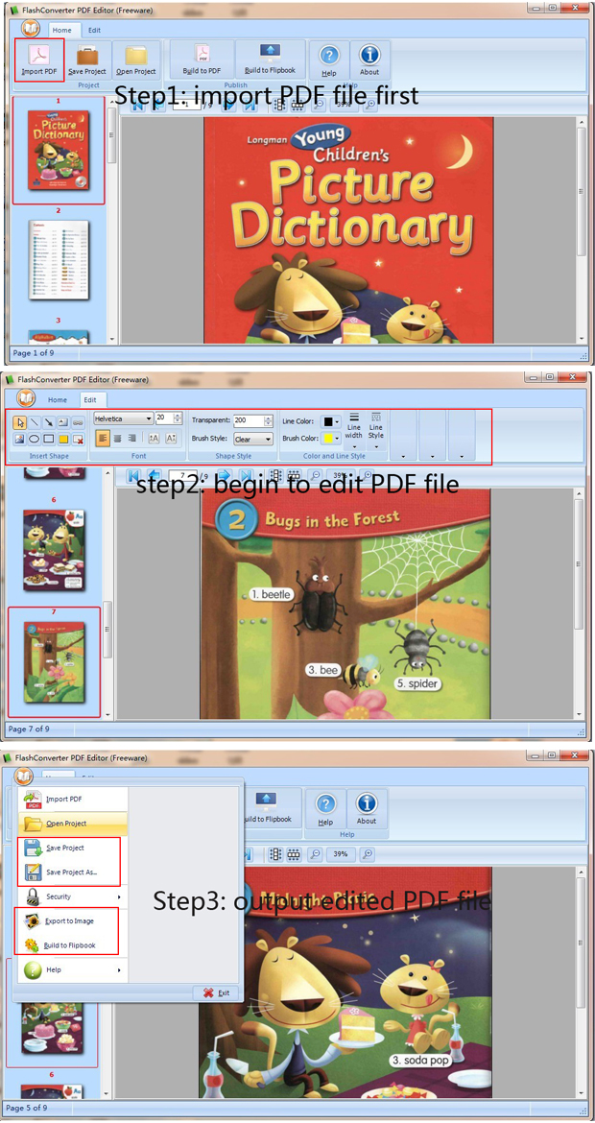Open Brush Style dropdown showing Clear
Image resolution: width=595 pixels, height=1123 pixels.
(x=252, y=439)
